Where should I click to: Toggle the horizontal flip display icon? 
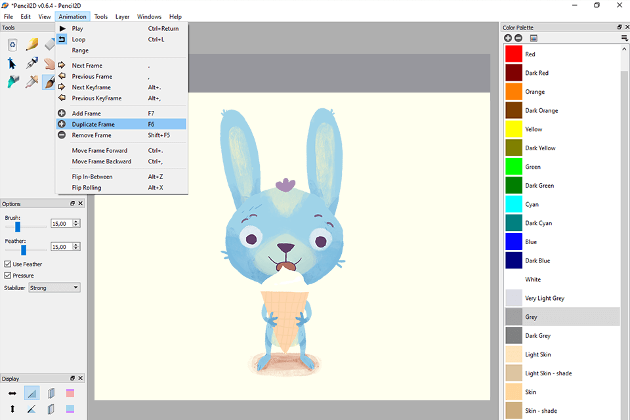[x=12, y=393]
